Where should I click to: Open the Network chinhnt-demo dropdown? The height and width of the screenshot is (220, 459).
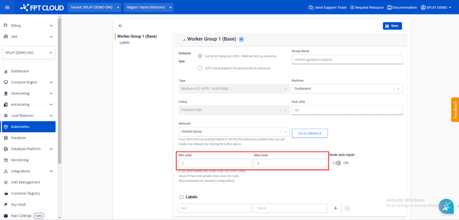click(x=234, y=132)
